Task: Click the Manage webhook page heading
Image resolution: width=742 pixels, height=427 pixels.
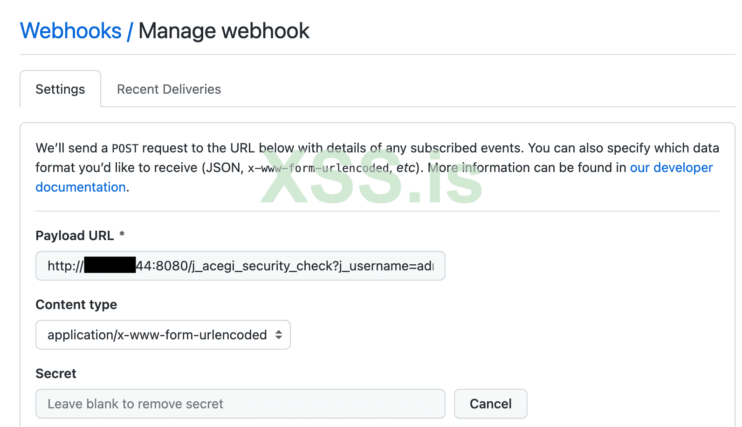Action: 224,31
